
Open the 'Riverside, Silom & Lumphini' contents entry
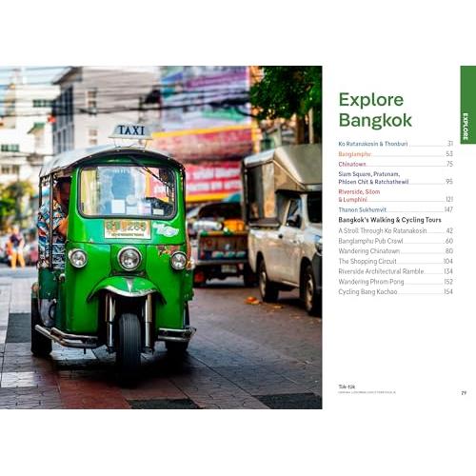395,195
